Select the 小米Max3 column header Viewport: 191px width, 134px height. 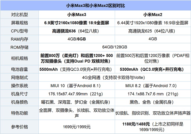(x=77, y=14)
